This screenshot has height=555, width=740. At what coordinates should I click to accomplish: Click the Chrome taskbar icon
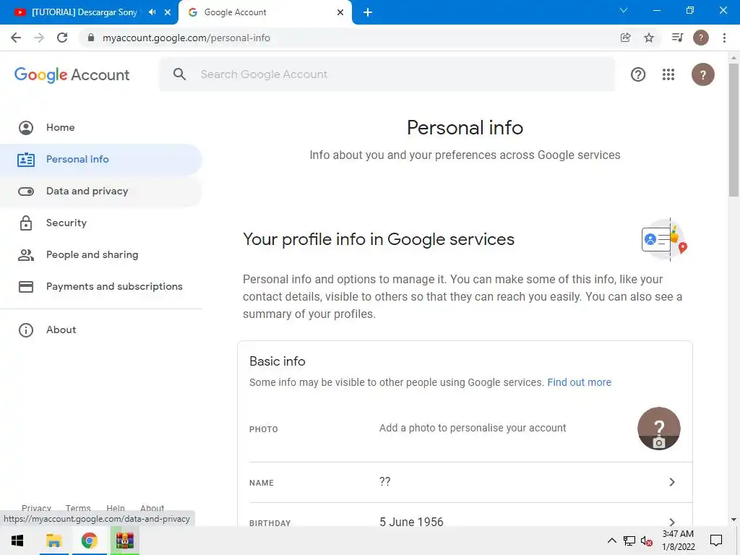pyautogui.click(x=89, y=541)
